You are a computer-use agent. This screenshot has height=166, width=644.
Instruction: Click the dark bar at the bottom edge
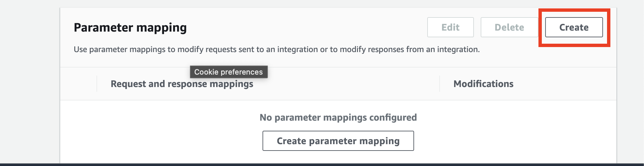pyautogui.click(x=322, y=165)
